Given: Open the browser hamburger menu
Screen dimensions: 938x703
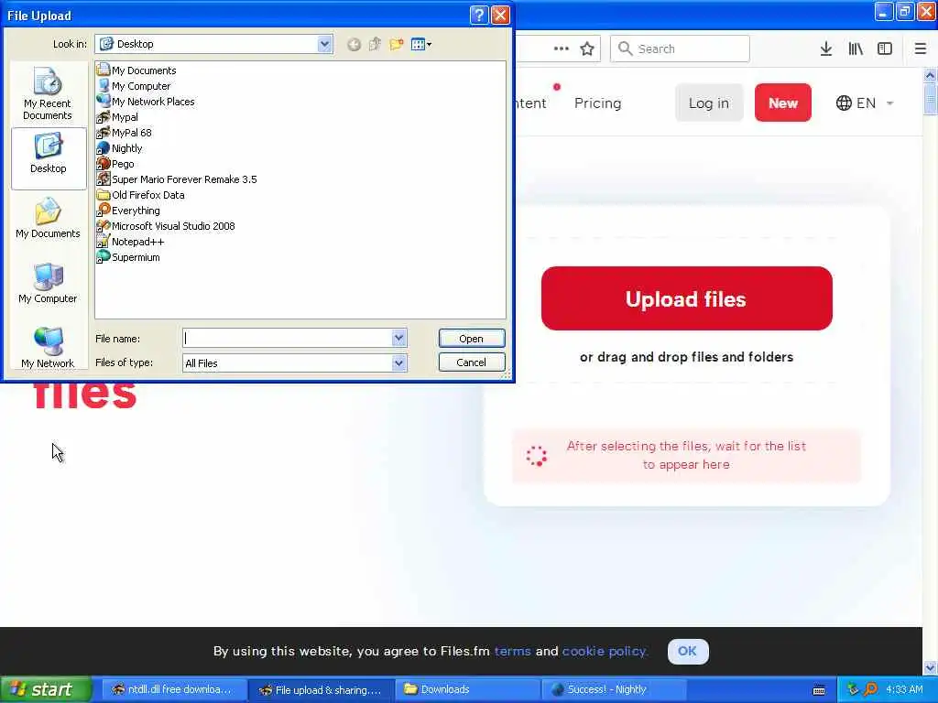Looking at the screenshot, I should 920,49.
